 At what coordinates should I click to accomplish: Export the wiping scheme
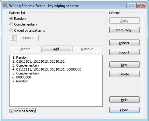point(124,43)
